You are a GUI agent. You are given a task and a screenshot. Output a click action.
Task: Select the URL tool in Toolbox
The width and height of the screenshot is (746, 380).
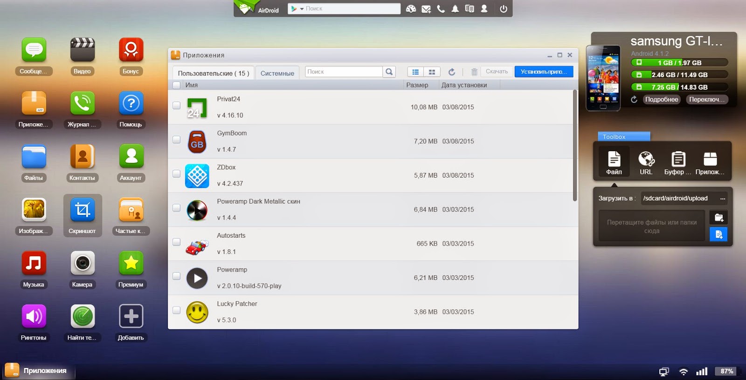646,163
